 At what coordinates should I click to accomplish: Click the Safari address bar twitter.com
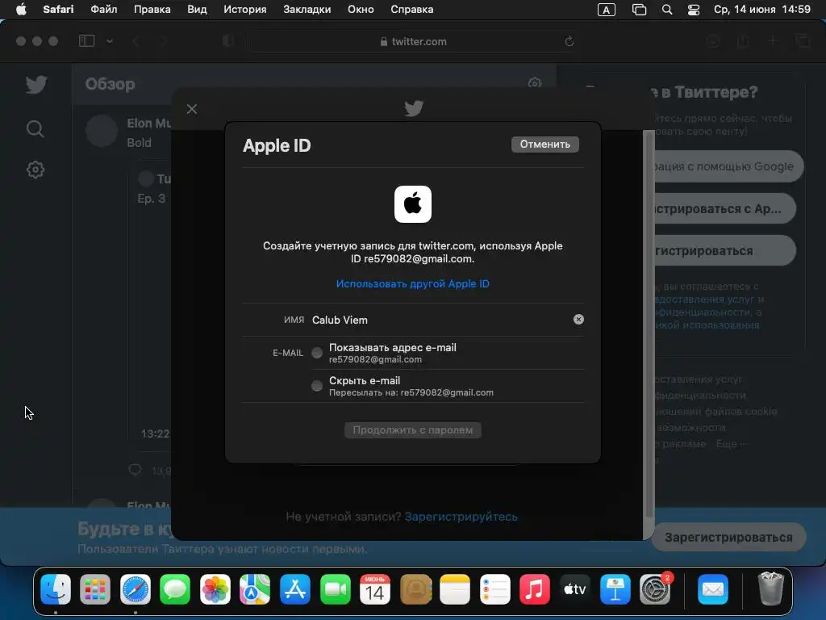pos(413,41)
